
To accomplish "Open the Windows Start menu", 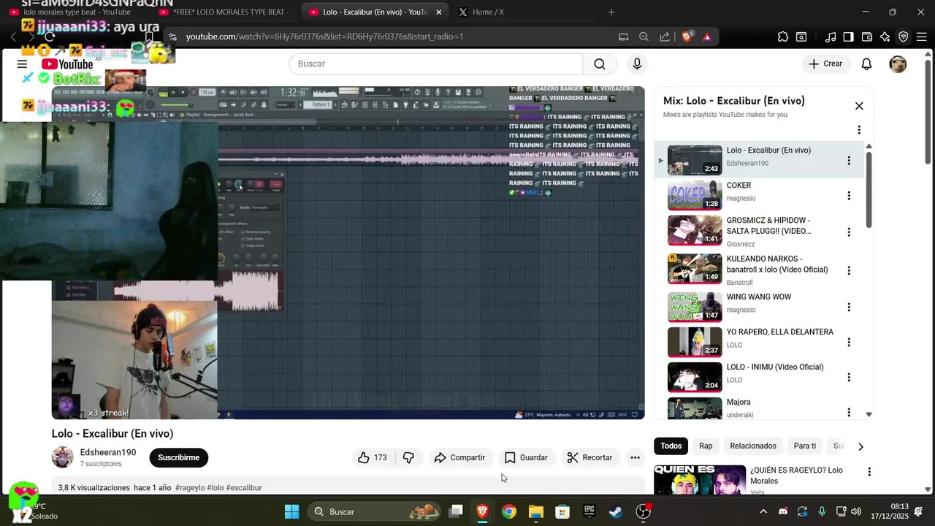I will pos(291,511).
